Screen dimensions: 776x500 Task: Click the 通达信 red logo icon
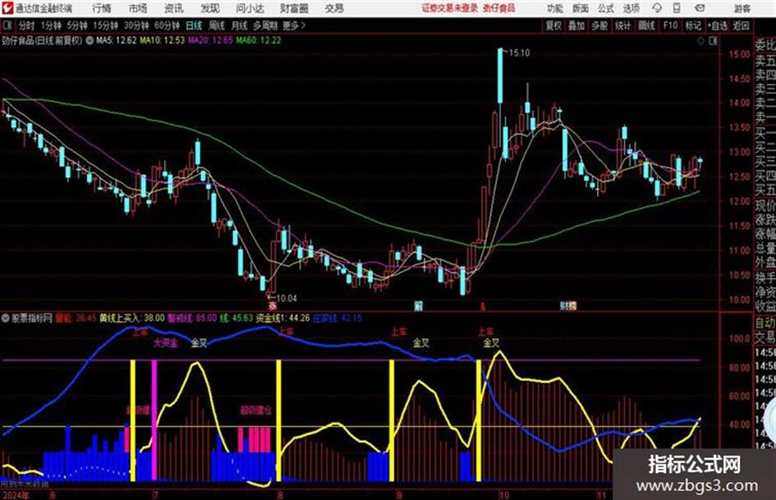pyautogui.click(x=7, y=8)
